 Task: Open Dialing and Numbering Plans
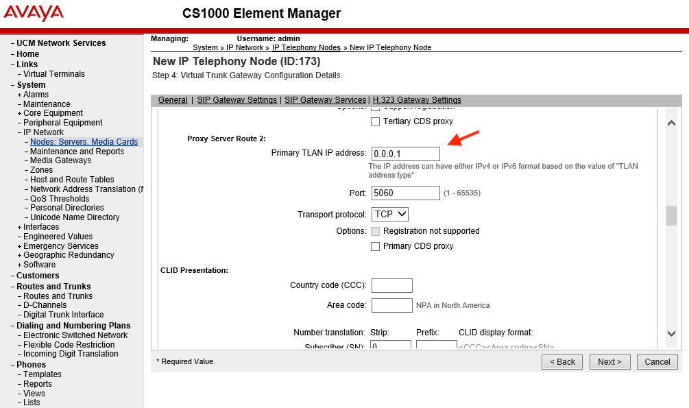73,326
